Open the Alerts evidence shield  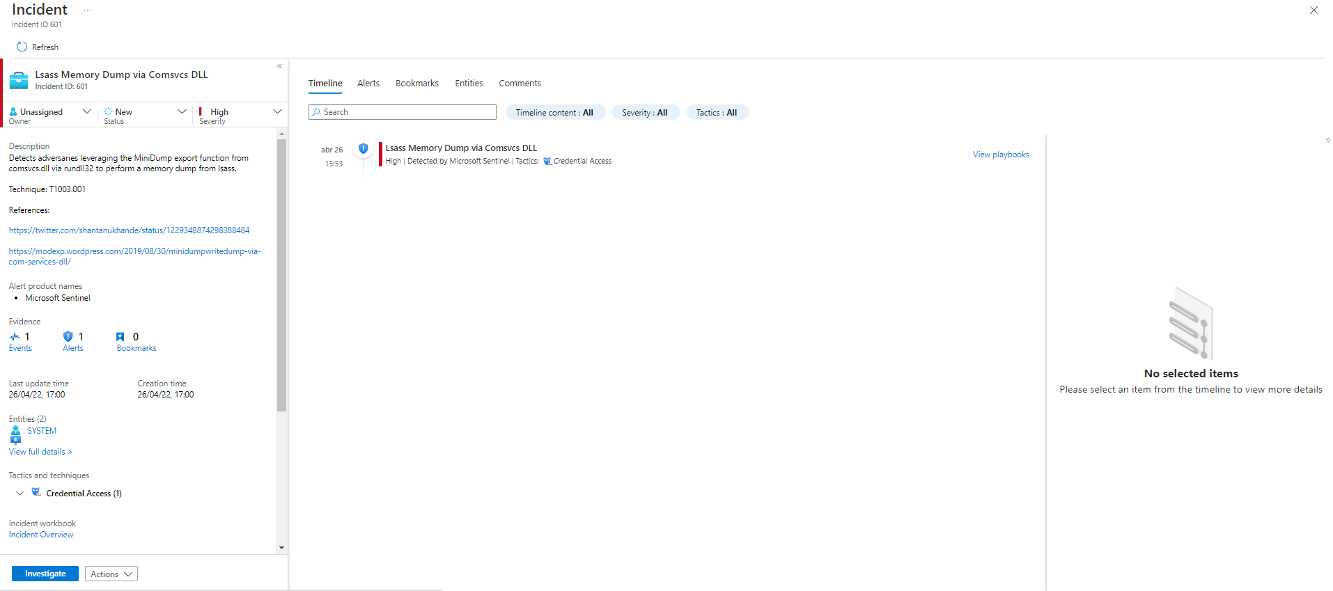tap(68, 337)
